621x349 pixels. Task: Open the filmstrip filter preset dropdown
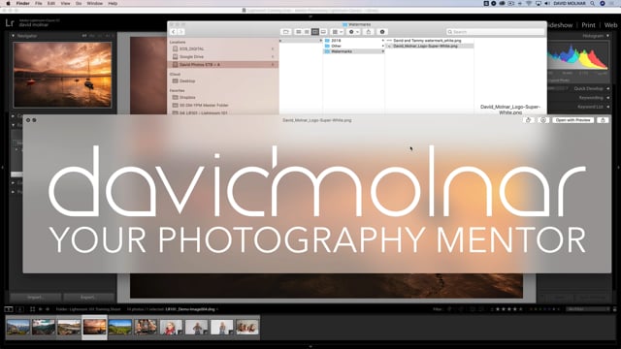coord(588,309)
